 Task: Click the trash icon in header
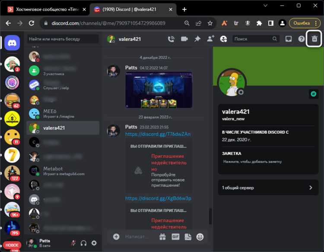[x=314, y=39]
